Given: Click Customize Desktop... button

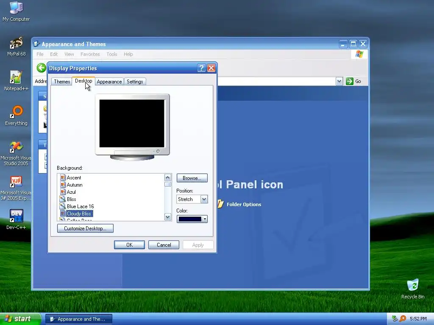Looking at the screenshot, I should tap(85, 228).
